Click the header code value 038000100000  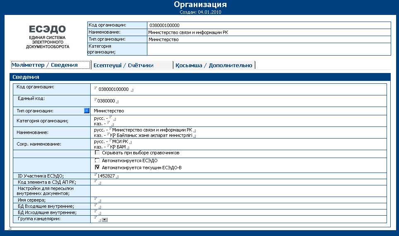(x=164, y=25)
